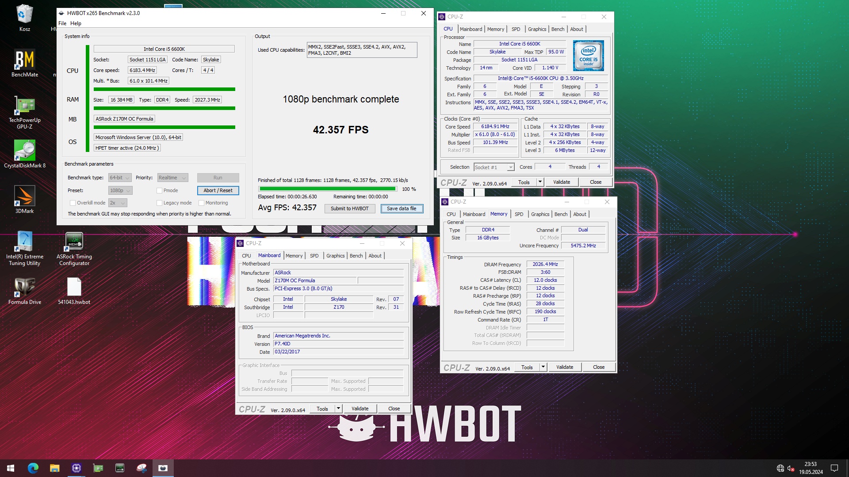
Task: Click the green bar below CPU info
Action: (164, 89)
